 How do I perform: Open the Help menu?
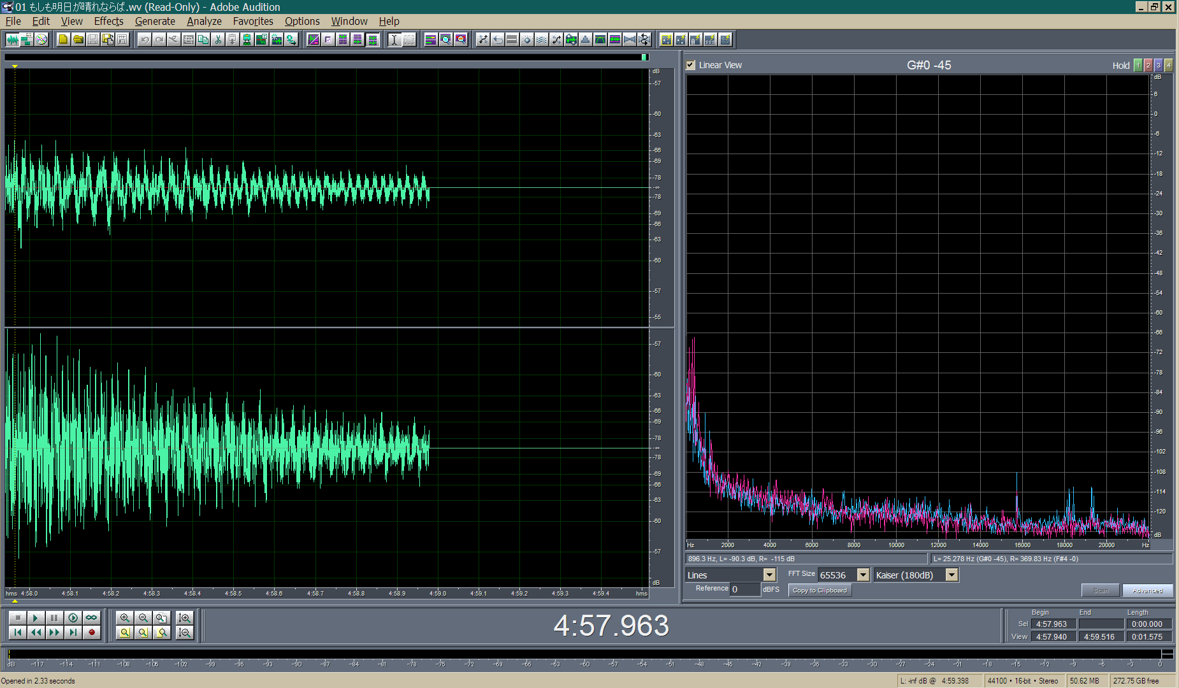click(x=389, y=21)
